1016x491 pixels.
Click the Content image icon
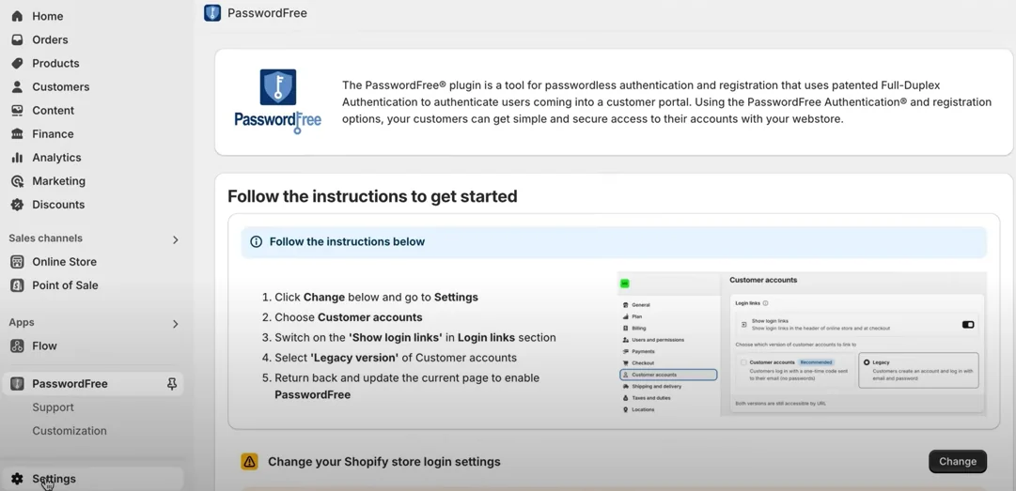pos(18,111)
